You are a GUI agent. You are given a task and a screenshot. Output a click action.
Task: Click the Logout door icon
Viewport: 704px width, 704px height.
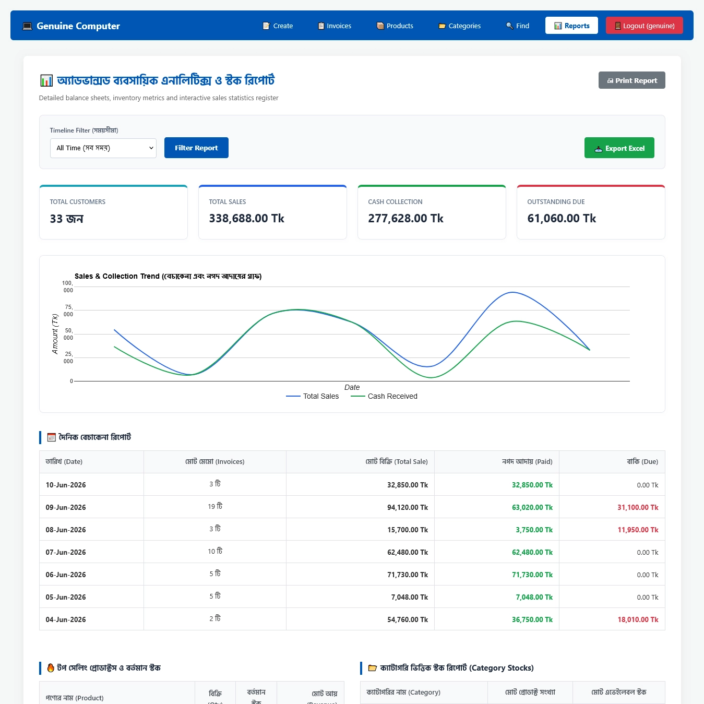(618, 26)
